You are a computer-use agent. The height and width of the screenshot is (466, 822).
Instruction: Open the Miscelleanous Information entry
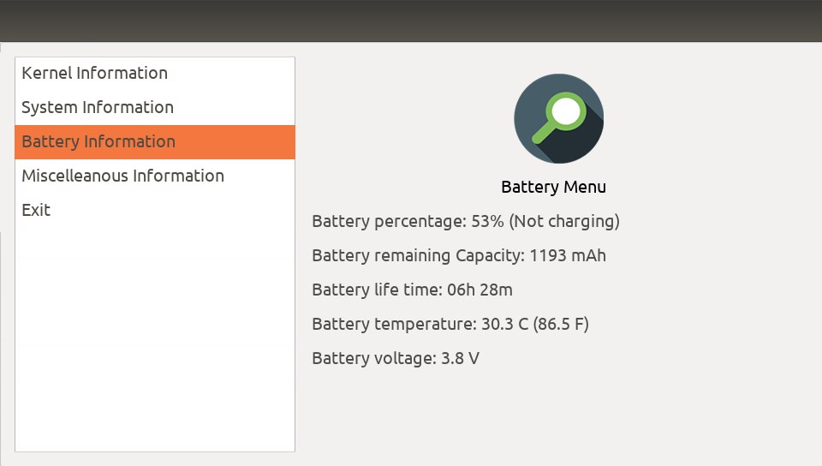click(x=155, y=176)
